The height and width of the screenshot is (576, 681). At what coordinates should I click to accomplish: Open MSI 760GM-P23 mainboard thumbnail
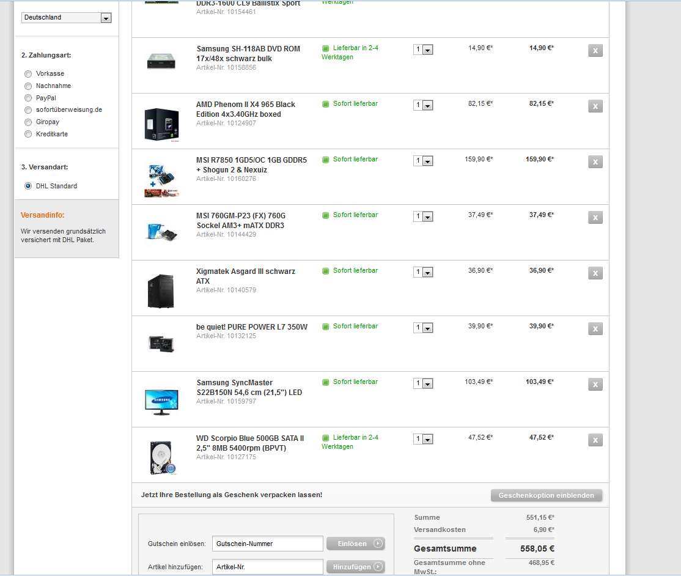point(161,232)
